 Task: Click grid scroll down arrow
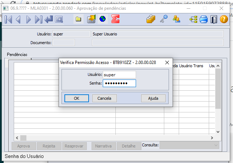(x=218, y=132)
